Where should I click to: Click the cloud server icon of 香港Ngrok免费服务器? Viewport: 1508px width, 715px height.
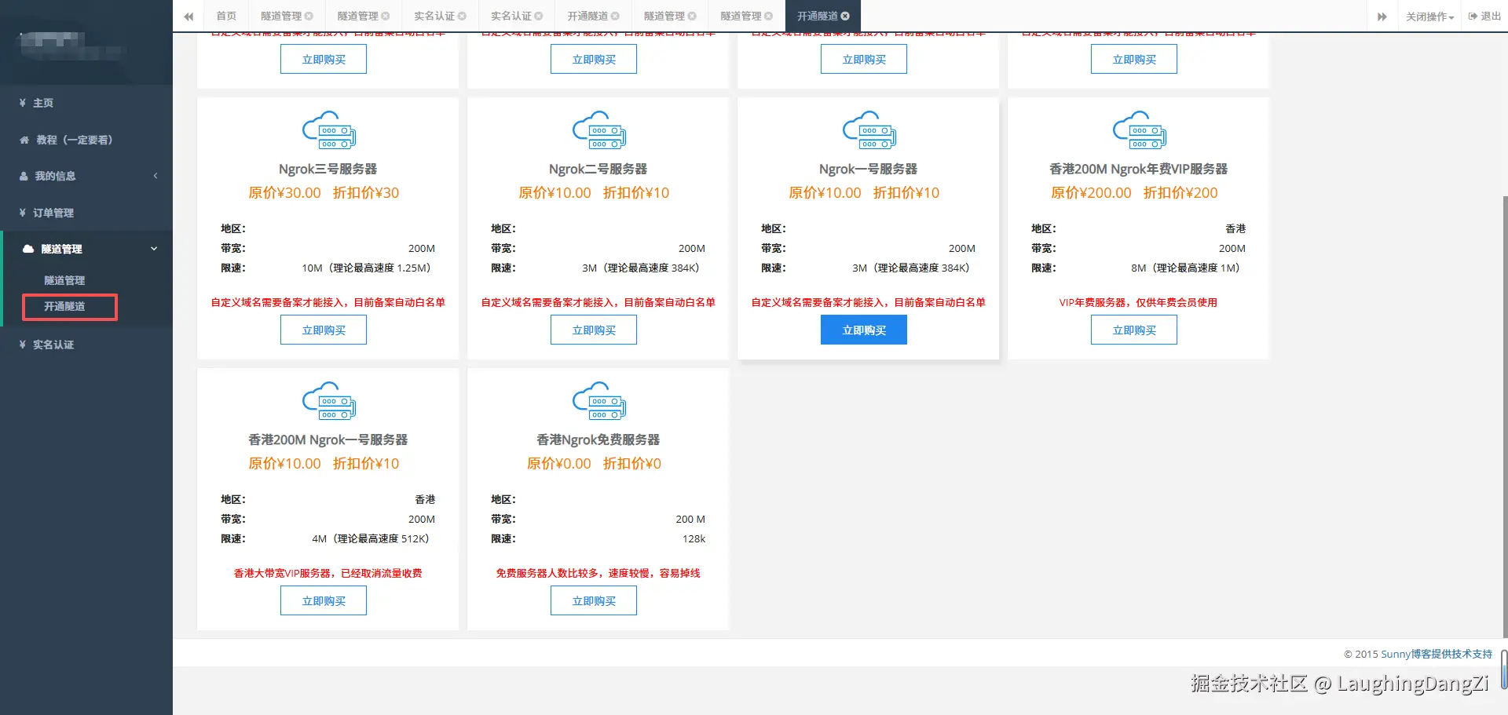(598, 401)
